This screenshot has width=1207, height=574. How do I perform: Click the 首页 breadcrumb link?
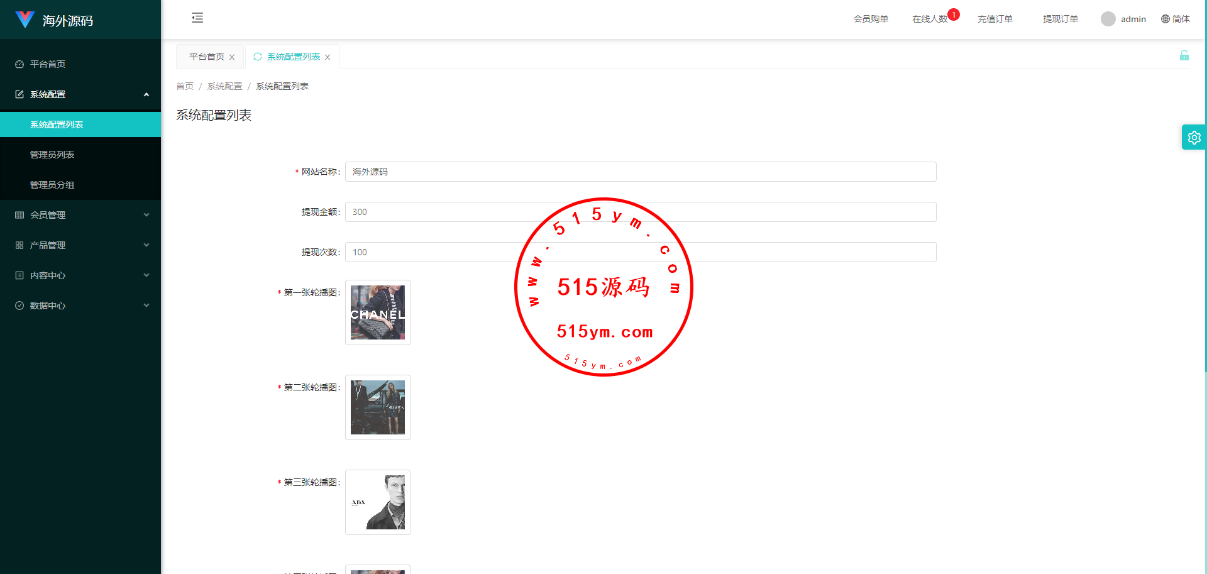185,86
